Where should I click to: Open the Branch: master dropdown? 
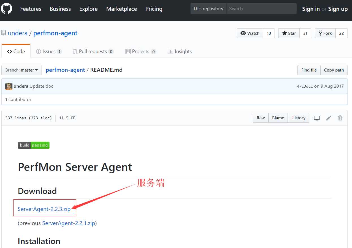[x=21, y=70]
